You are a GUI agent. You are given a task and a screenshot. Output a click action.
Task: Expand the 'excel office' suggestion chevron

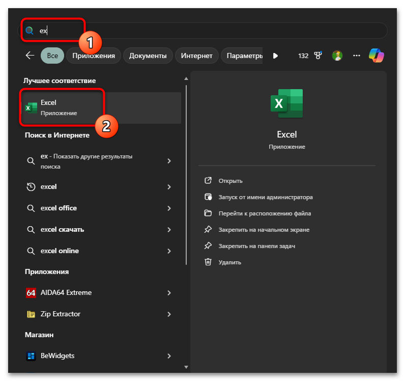[169, 208]
